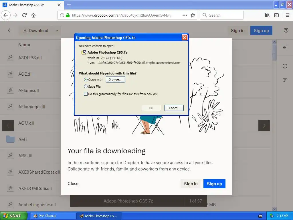Screen dimensions: 293x220
Task: Select AXE8SharedExpat.dll in file list
Action: [x=39, y=172]
